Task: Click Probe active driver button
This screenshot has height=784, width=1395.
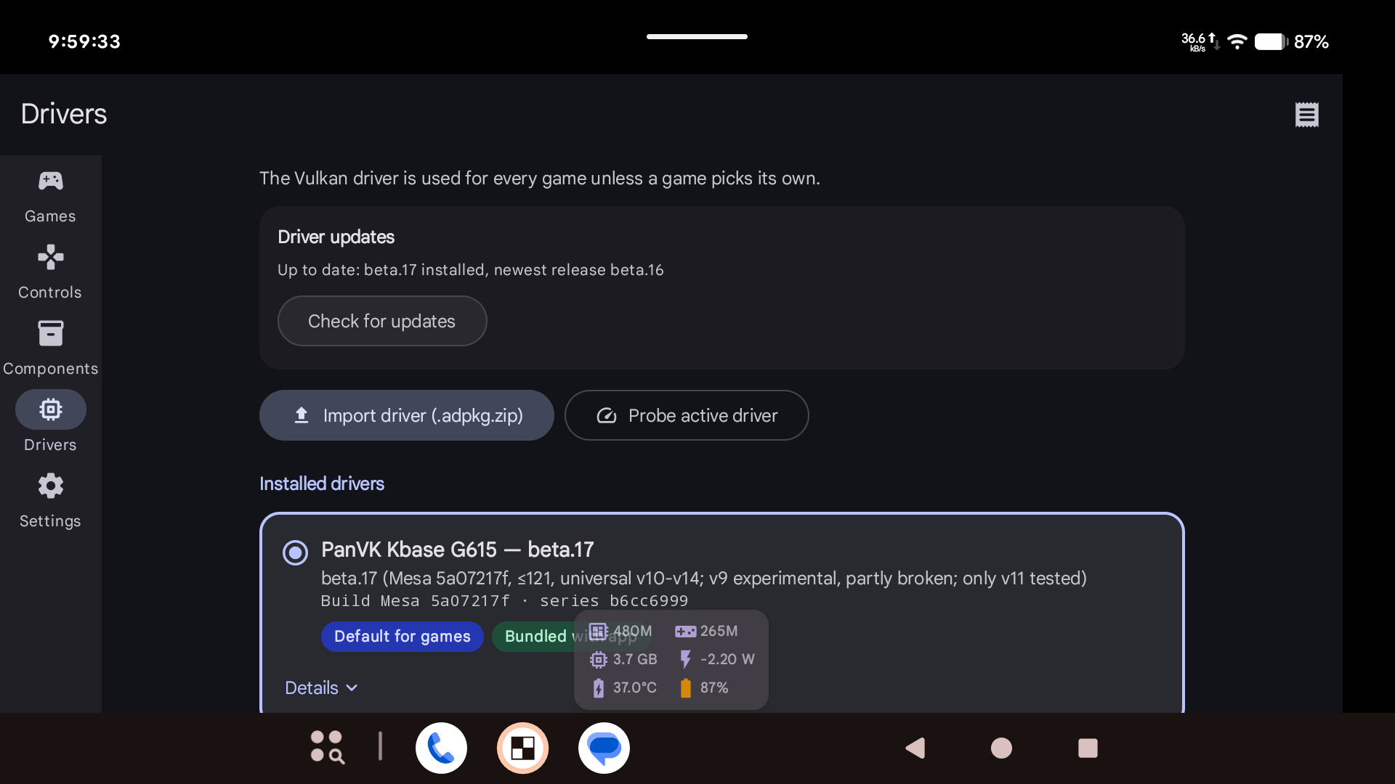Action: pos(687,415)
